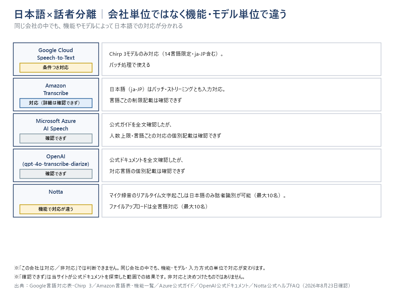394x295 pixels.
Task: Select the Microsoft Azure AI Speech label
Action: click(x=56, y=125)
